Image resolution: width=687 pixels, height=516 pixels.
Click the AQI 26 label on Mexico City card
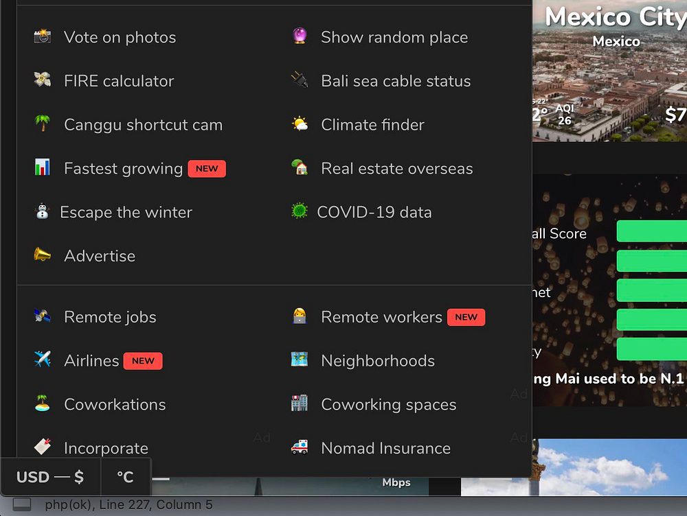click(x=564, y=115)
